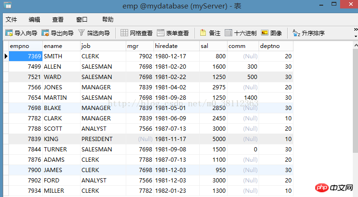
Task: Open the Hex (十六进制) viewer icon
Action: point(228,33)
